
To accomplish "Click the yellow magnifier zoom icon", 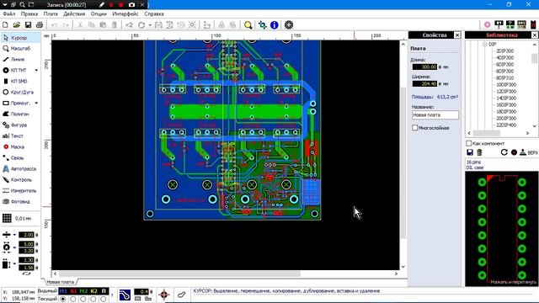I will tap(248, 24).
